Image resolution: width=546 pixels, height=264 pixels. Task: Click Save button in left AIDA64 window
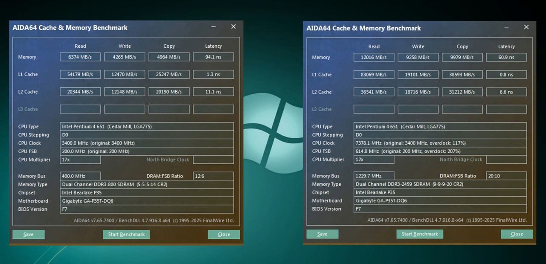coord(29,235)
